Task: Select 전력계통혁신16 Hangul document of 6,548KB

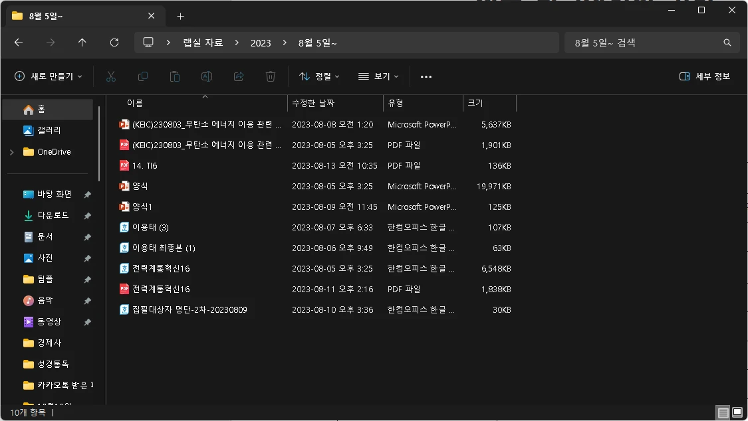Action: pos(315,268)
